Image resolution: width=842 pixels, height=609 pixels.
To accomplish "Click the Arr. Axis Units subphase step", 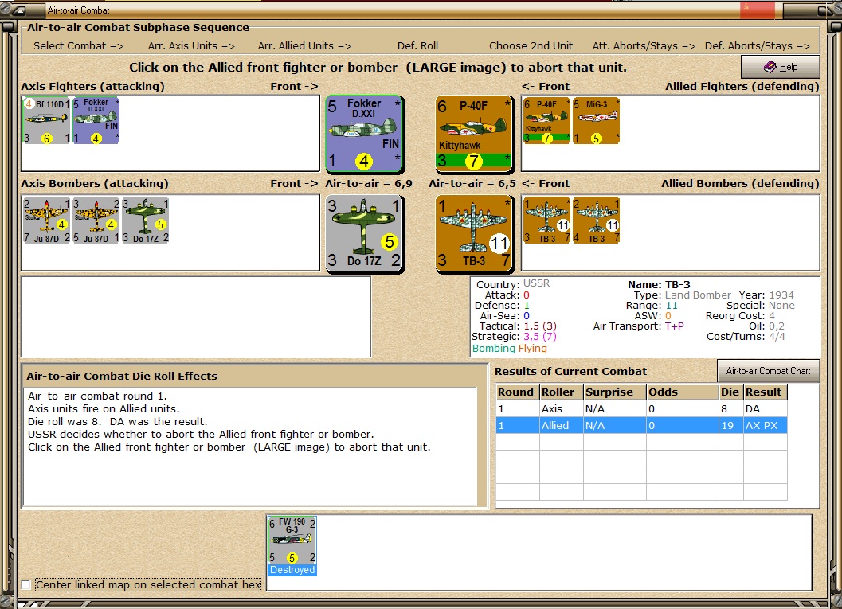I will tap(191, 46).
